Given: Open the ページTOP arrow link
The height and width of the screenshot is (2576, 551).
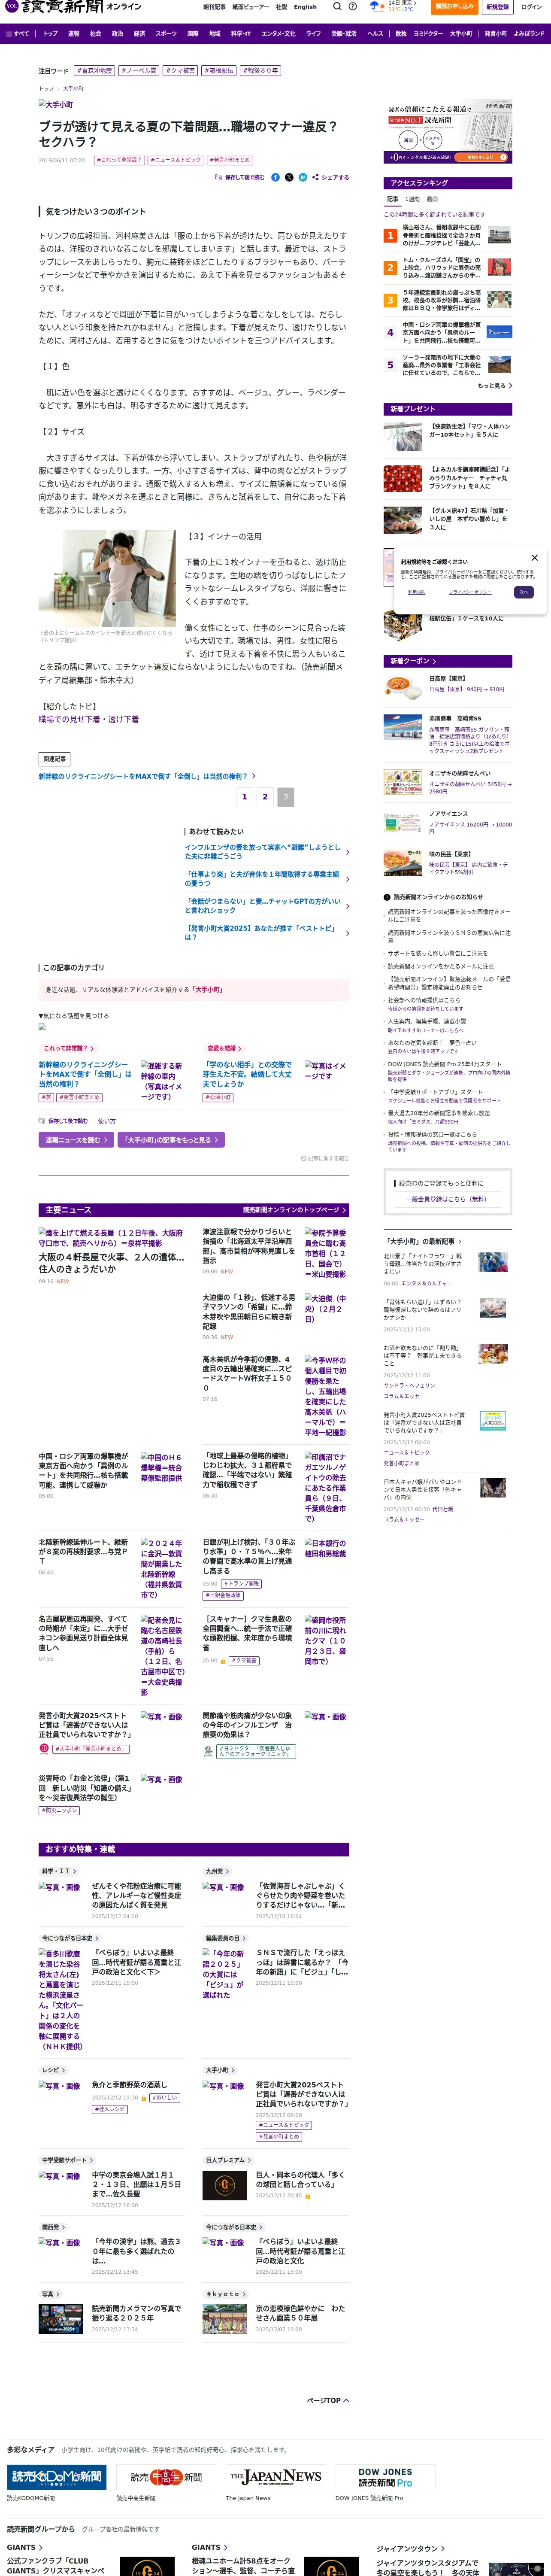Looking at the screenshot, I should 327,2400.
